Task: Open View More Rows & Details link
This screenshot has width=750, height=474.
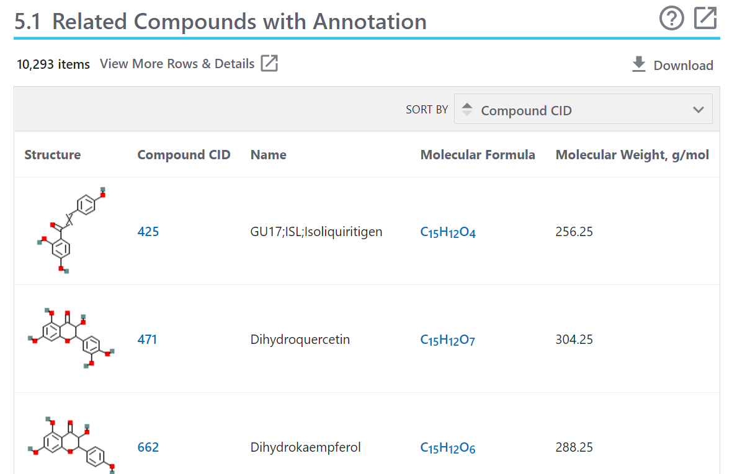Action: 177,64
